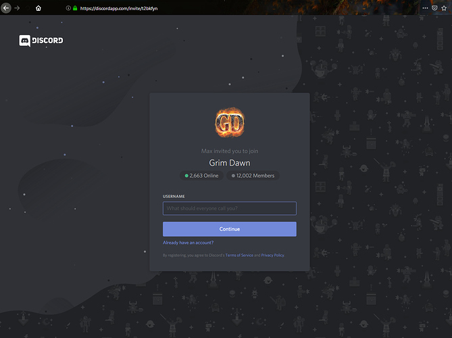Open the page actions three-dots menu
The width and height of the screenshot is (452, 338).
(425, 8)
